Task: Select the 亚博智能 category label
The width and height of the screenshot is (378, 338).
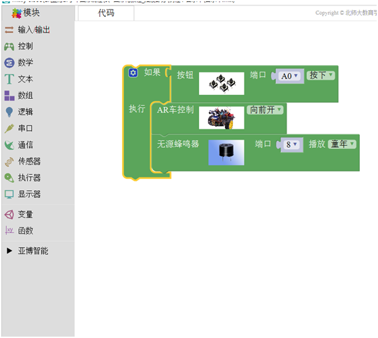Action: 33,251
